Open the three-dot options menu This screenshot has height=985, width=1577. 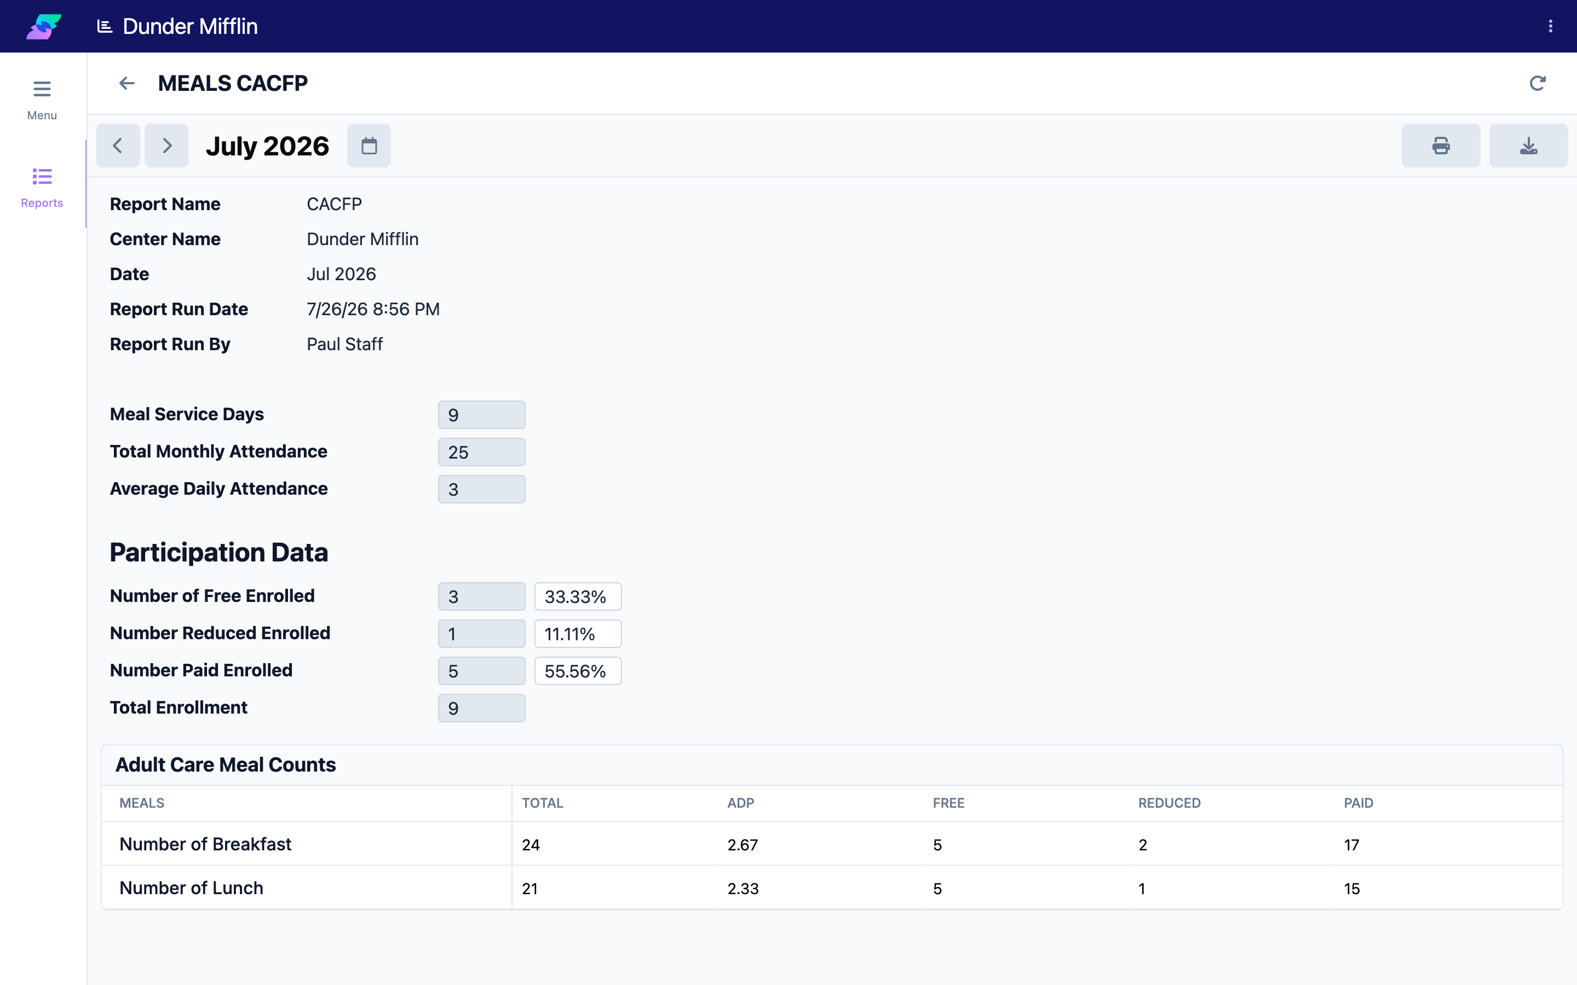tap(1550, 26)
